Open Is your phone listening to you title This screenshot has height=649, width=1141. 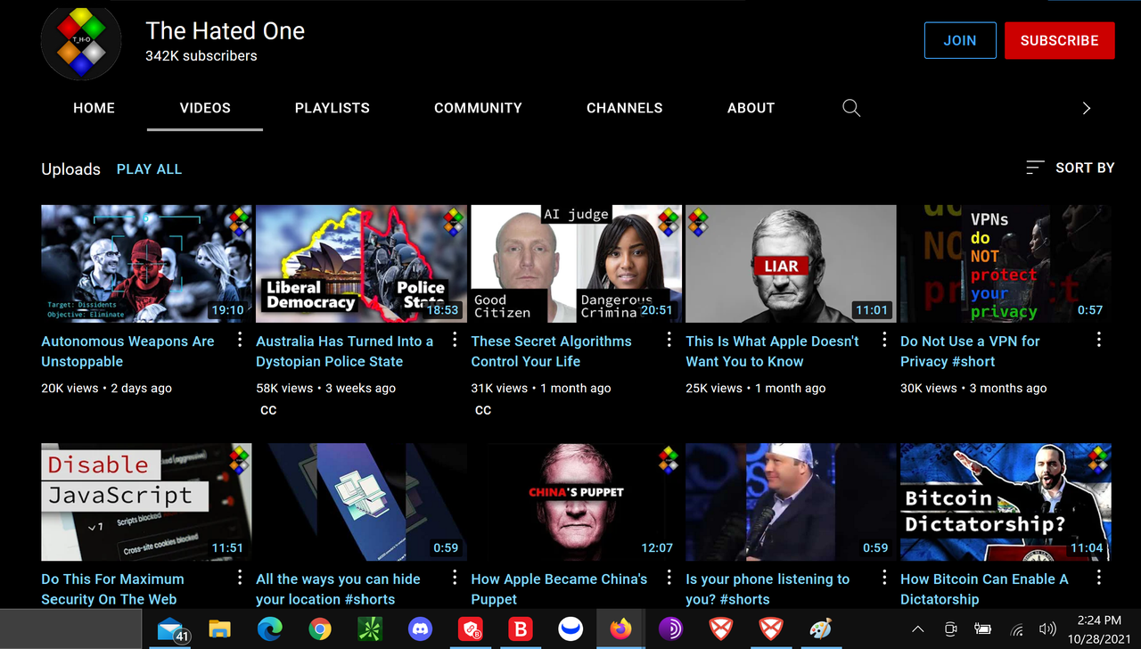pyautogui.click(x=768, y=589)
